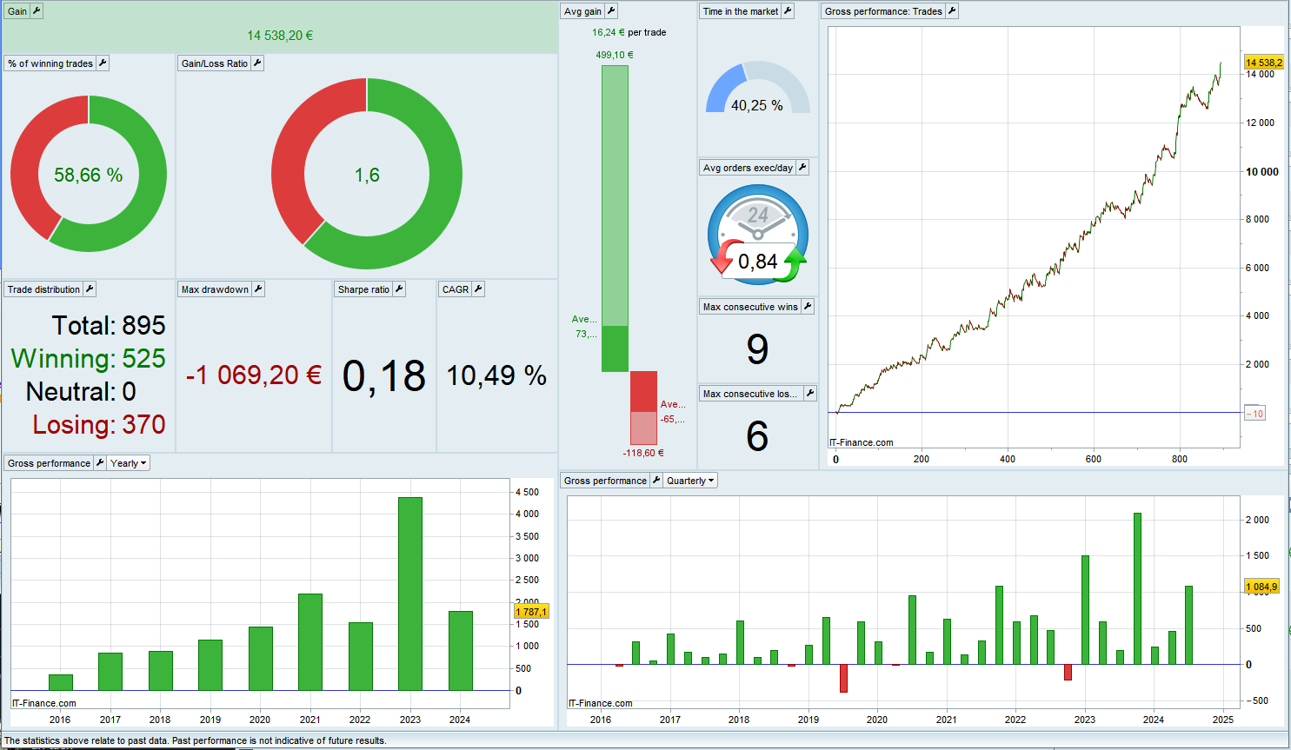The height and width of the screenshot is (750, 1291).
Task: Click the yellow 1 084,9 axis label
Action: pyautogui.click(x=1261, y=587)
